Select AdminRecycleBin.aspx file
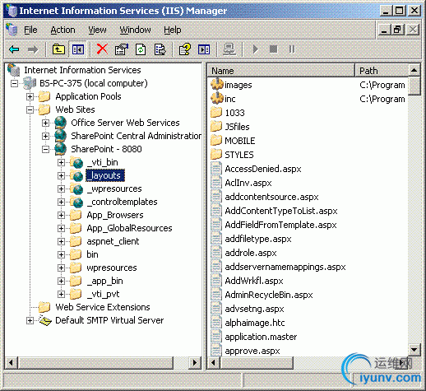 click(269, 295)
